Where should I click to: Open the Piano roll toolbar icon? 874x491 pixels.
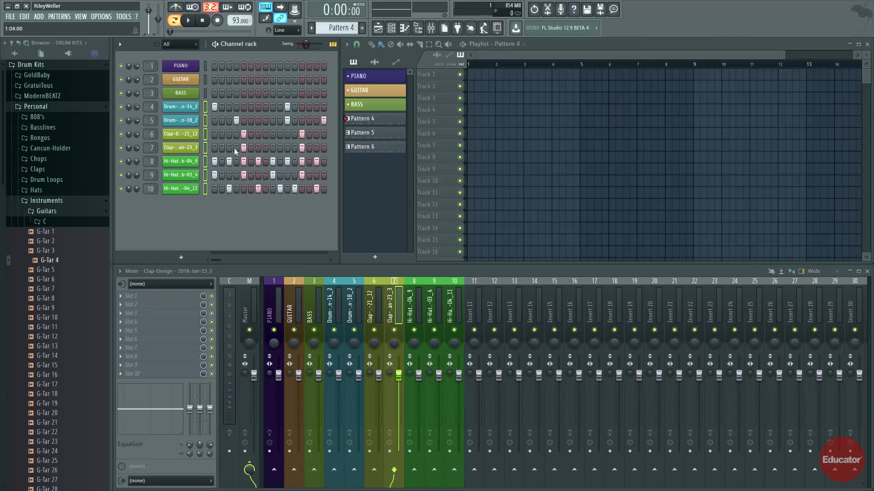click(x=404, y=28)
